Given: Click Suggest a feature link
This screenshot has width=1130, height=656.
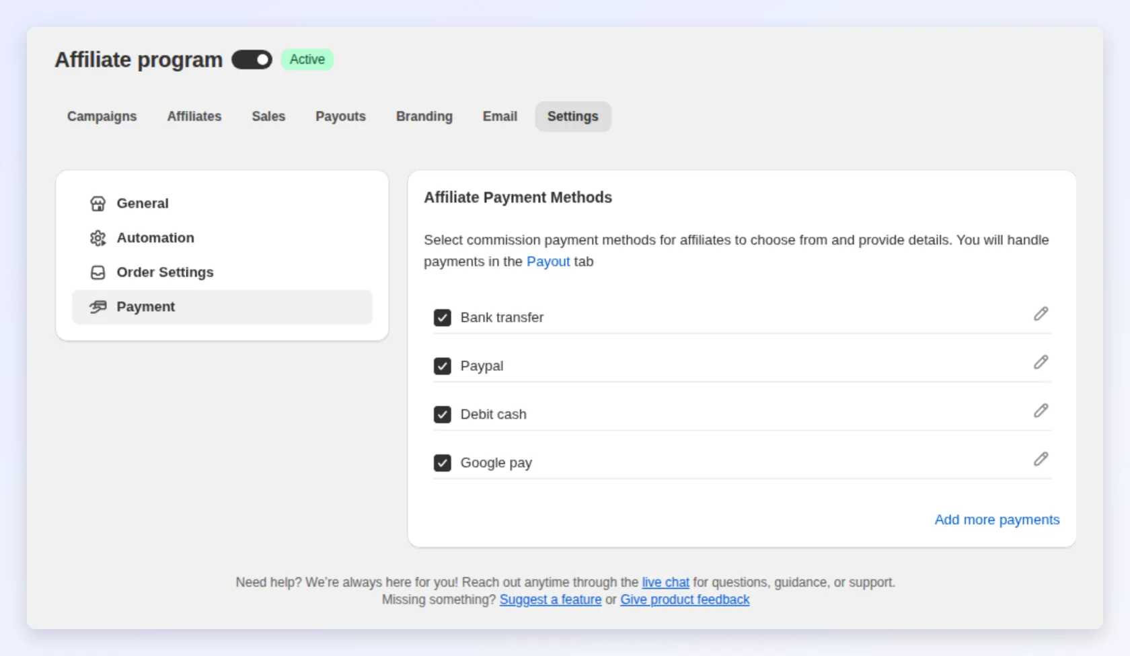Looking at the screenshot, I should coord(550,600).
